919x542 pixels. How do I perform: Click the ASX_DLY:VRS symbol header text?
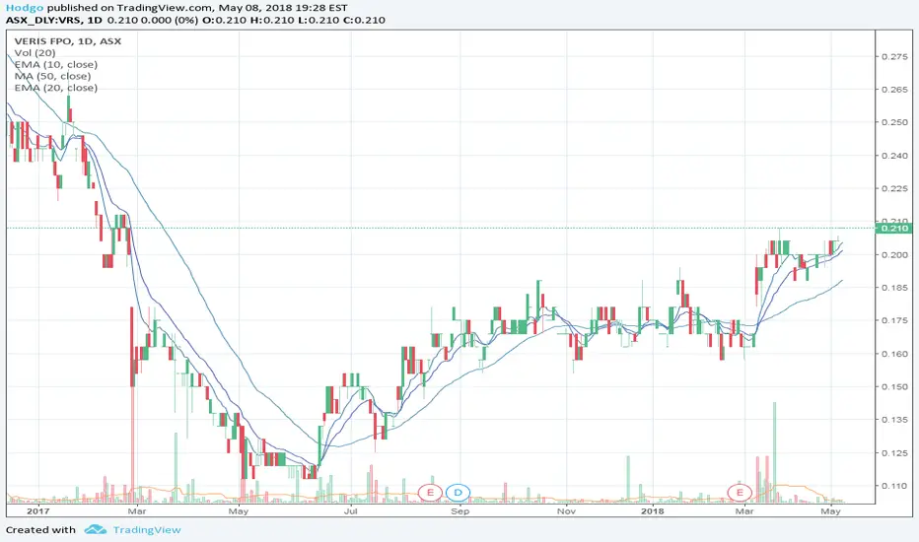44,20
